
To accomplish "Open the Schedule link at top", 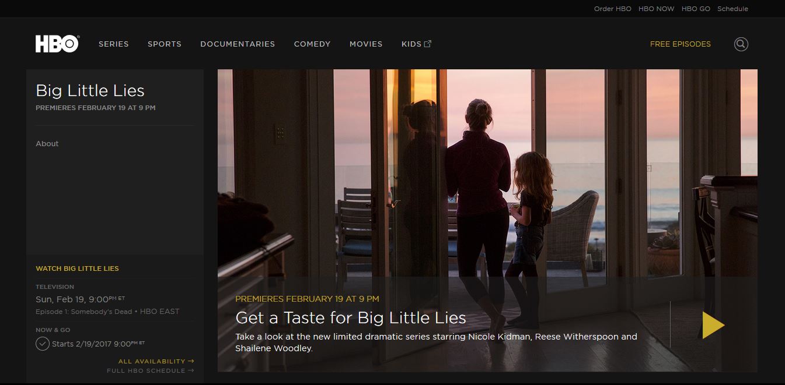I will click(x=732, y=9).
